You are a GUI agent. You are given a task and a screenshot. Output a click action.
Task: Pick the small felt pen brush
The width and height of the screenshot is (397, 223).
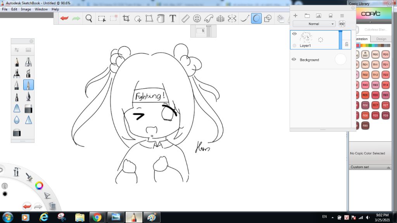coord(17,97)
